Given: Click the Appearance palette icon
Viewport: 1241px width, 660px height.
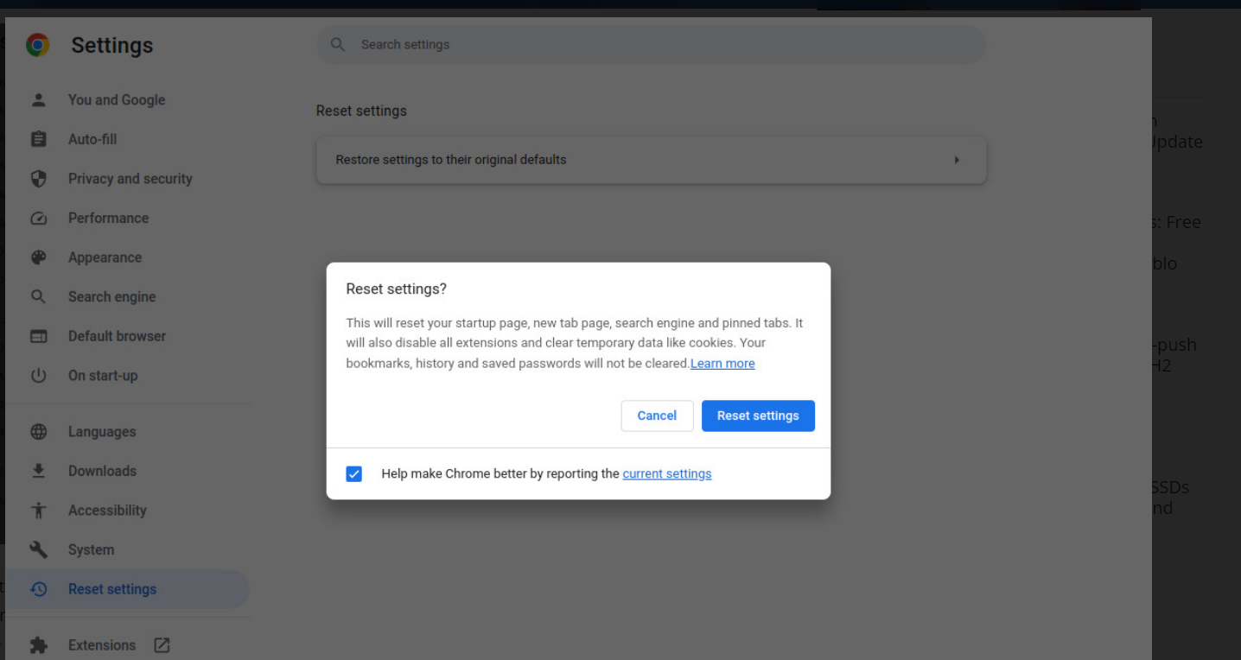Looking at the screenshot, I should pos(38,257).
